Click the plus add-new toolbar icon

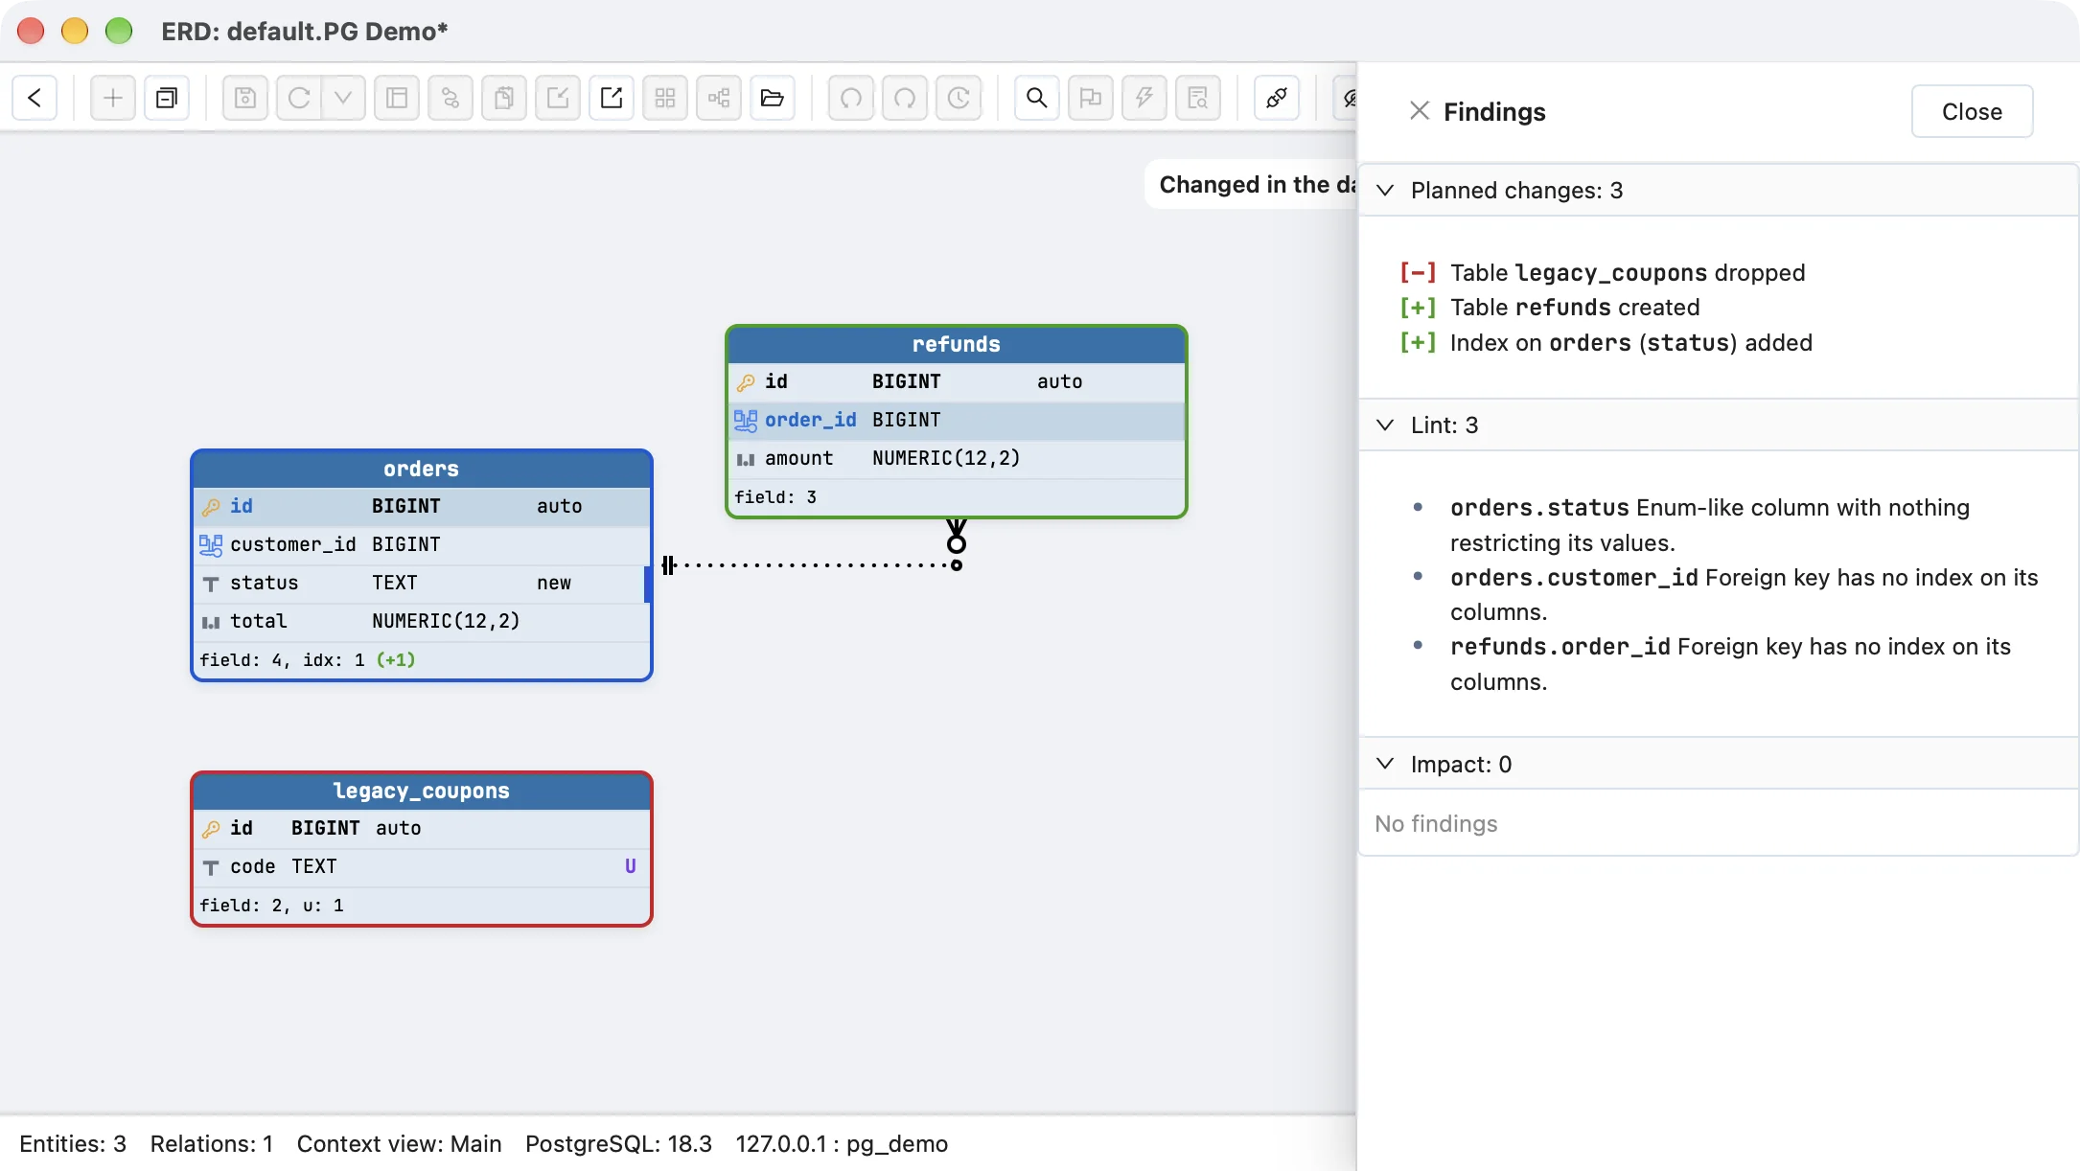pyautogui.click(x=113, y=98)
